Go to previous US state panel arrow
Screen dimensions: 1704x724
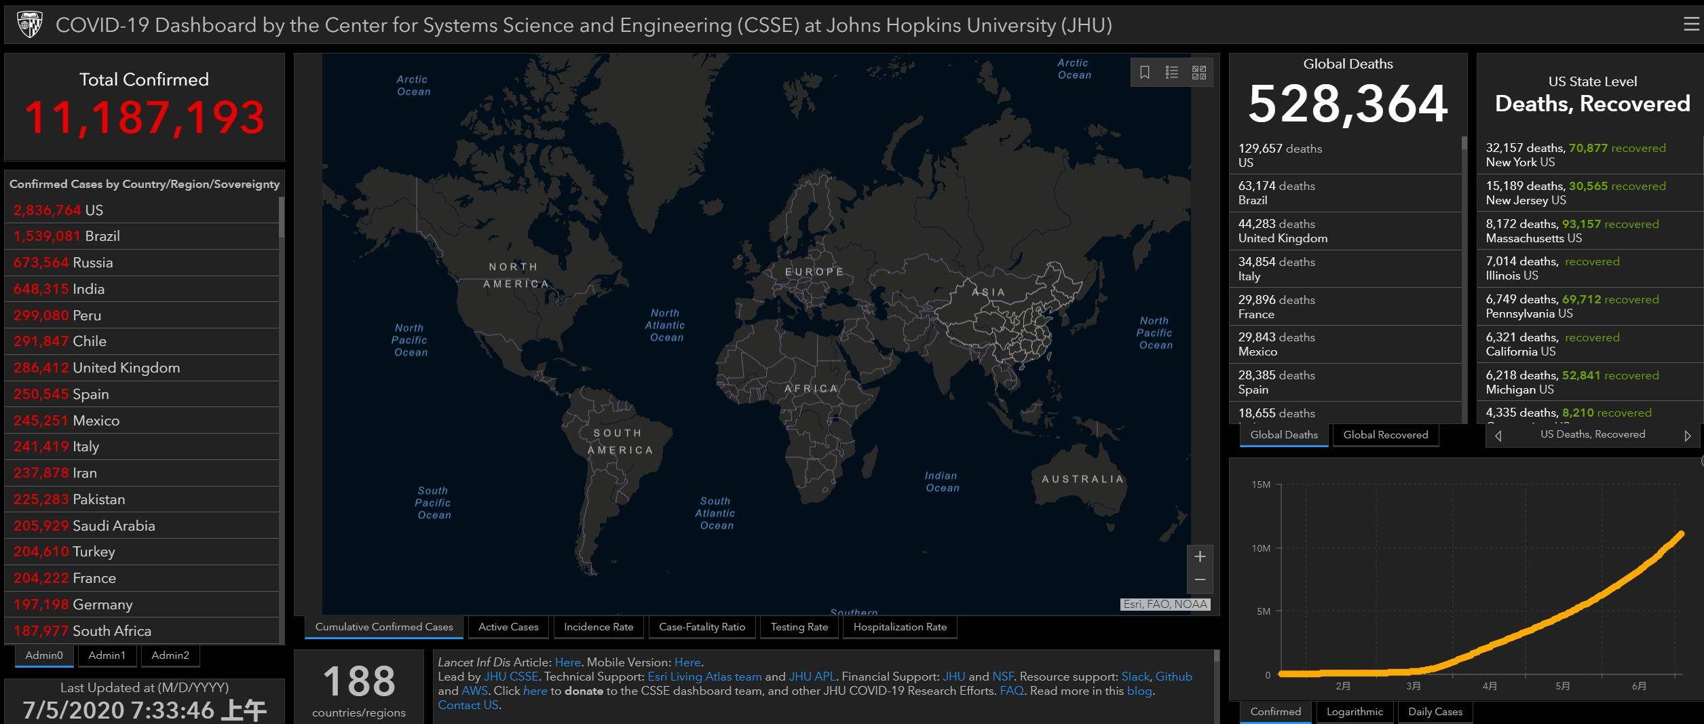(1498, 436)
